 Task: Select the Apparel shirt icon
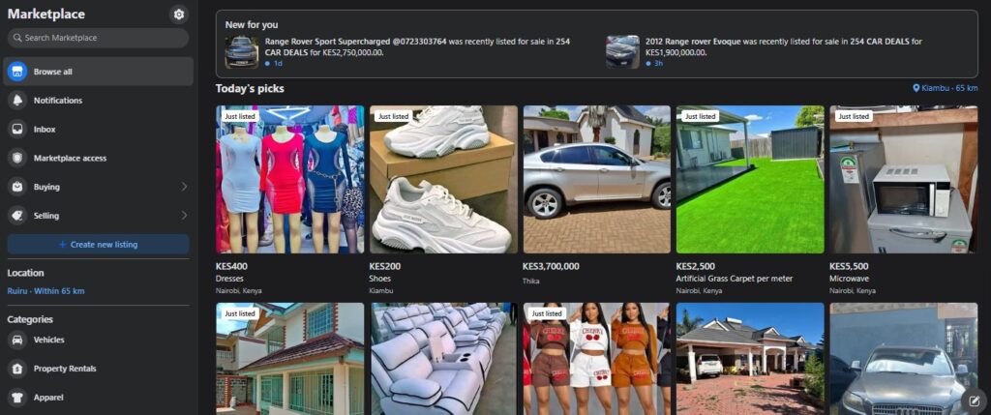17,398
